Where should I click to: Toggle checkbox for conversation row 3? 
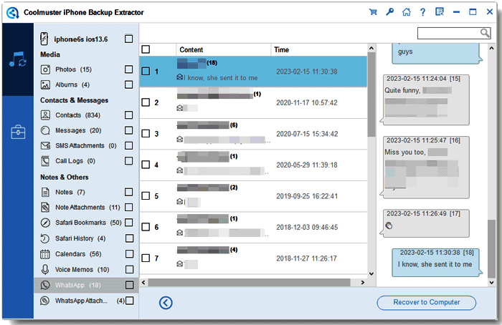click(146, 134)
